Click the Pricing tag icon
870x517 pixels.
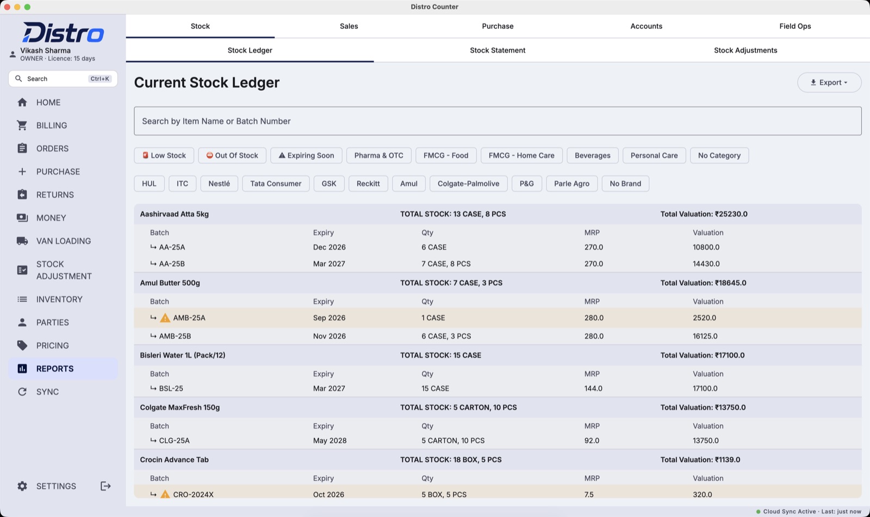[x=22, y=345]
